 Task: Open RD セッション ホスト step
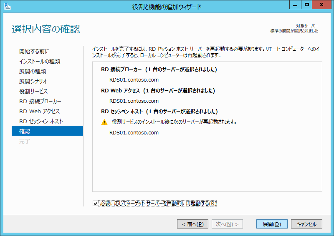(x=41, y=122)
